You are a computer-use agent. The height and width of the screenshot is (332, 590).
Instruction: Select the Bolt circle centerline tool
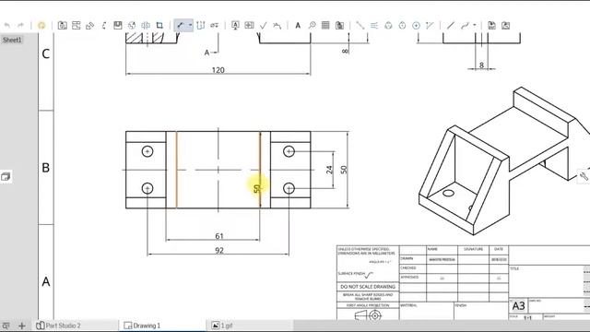(402, 25)
